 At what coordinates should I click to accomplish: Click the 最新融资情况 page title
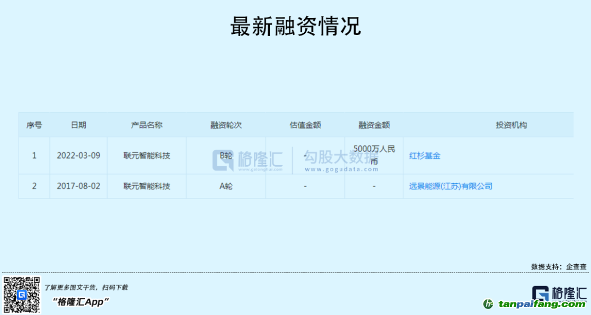click(x=296, y=26)
